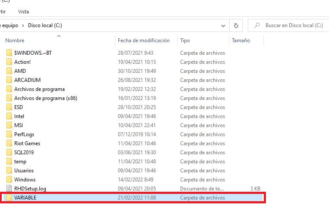The width and height of the screenshot is (329, 212).
Task: Sort by the Tamaño column header
Action: click(x=240, y=40)
